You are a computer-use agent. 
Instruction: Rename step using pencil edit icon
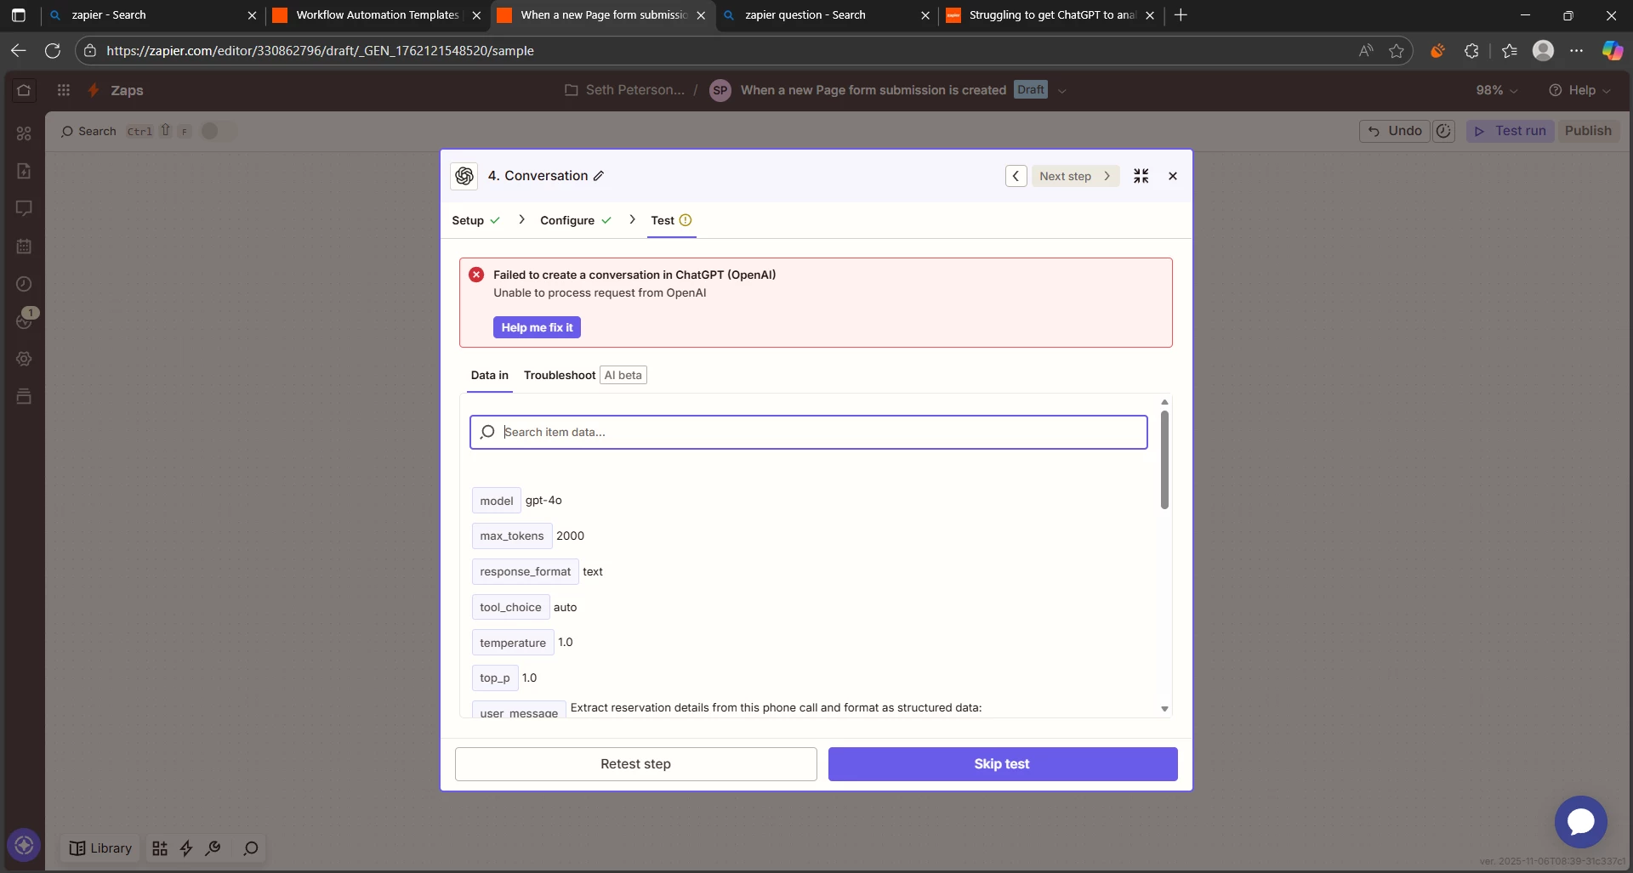599,176
